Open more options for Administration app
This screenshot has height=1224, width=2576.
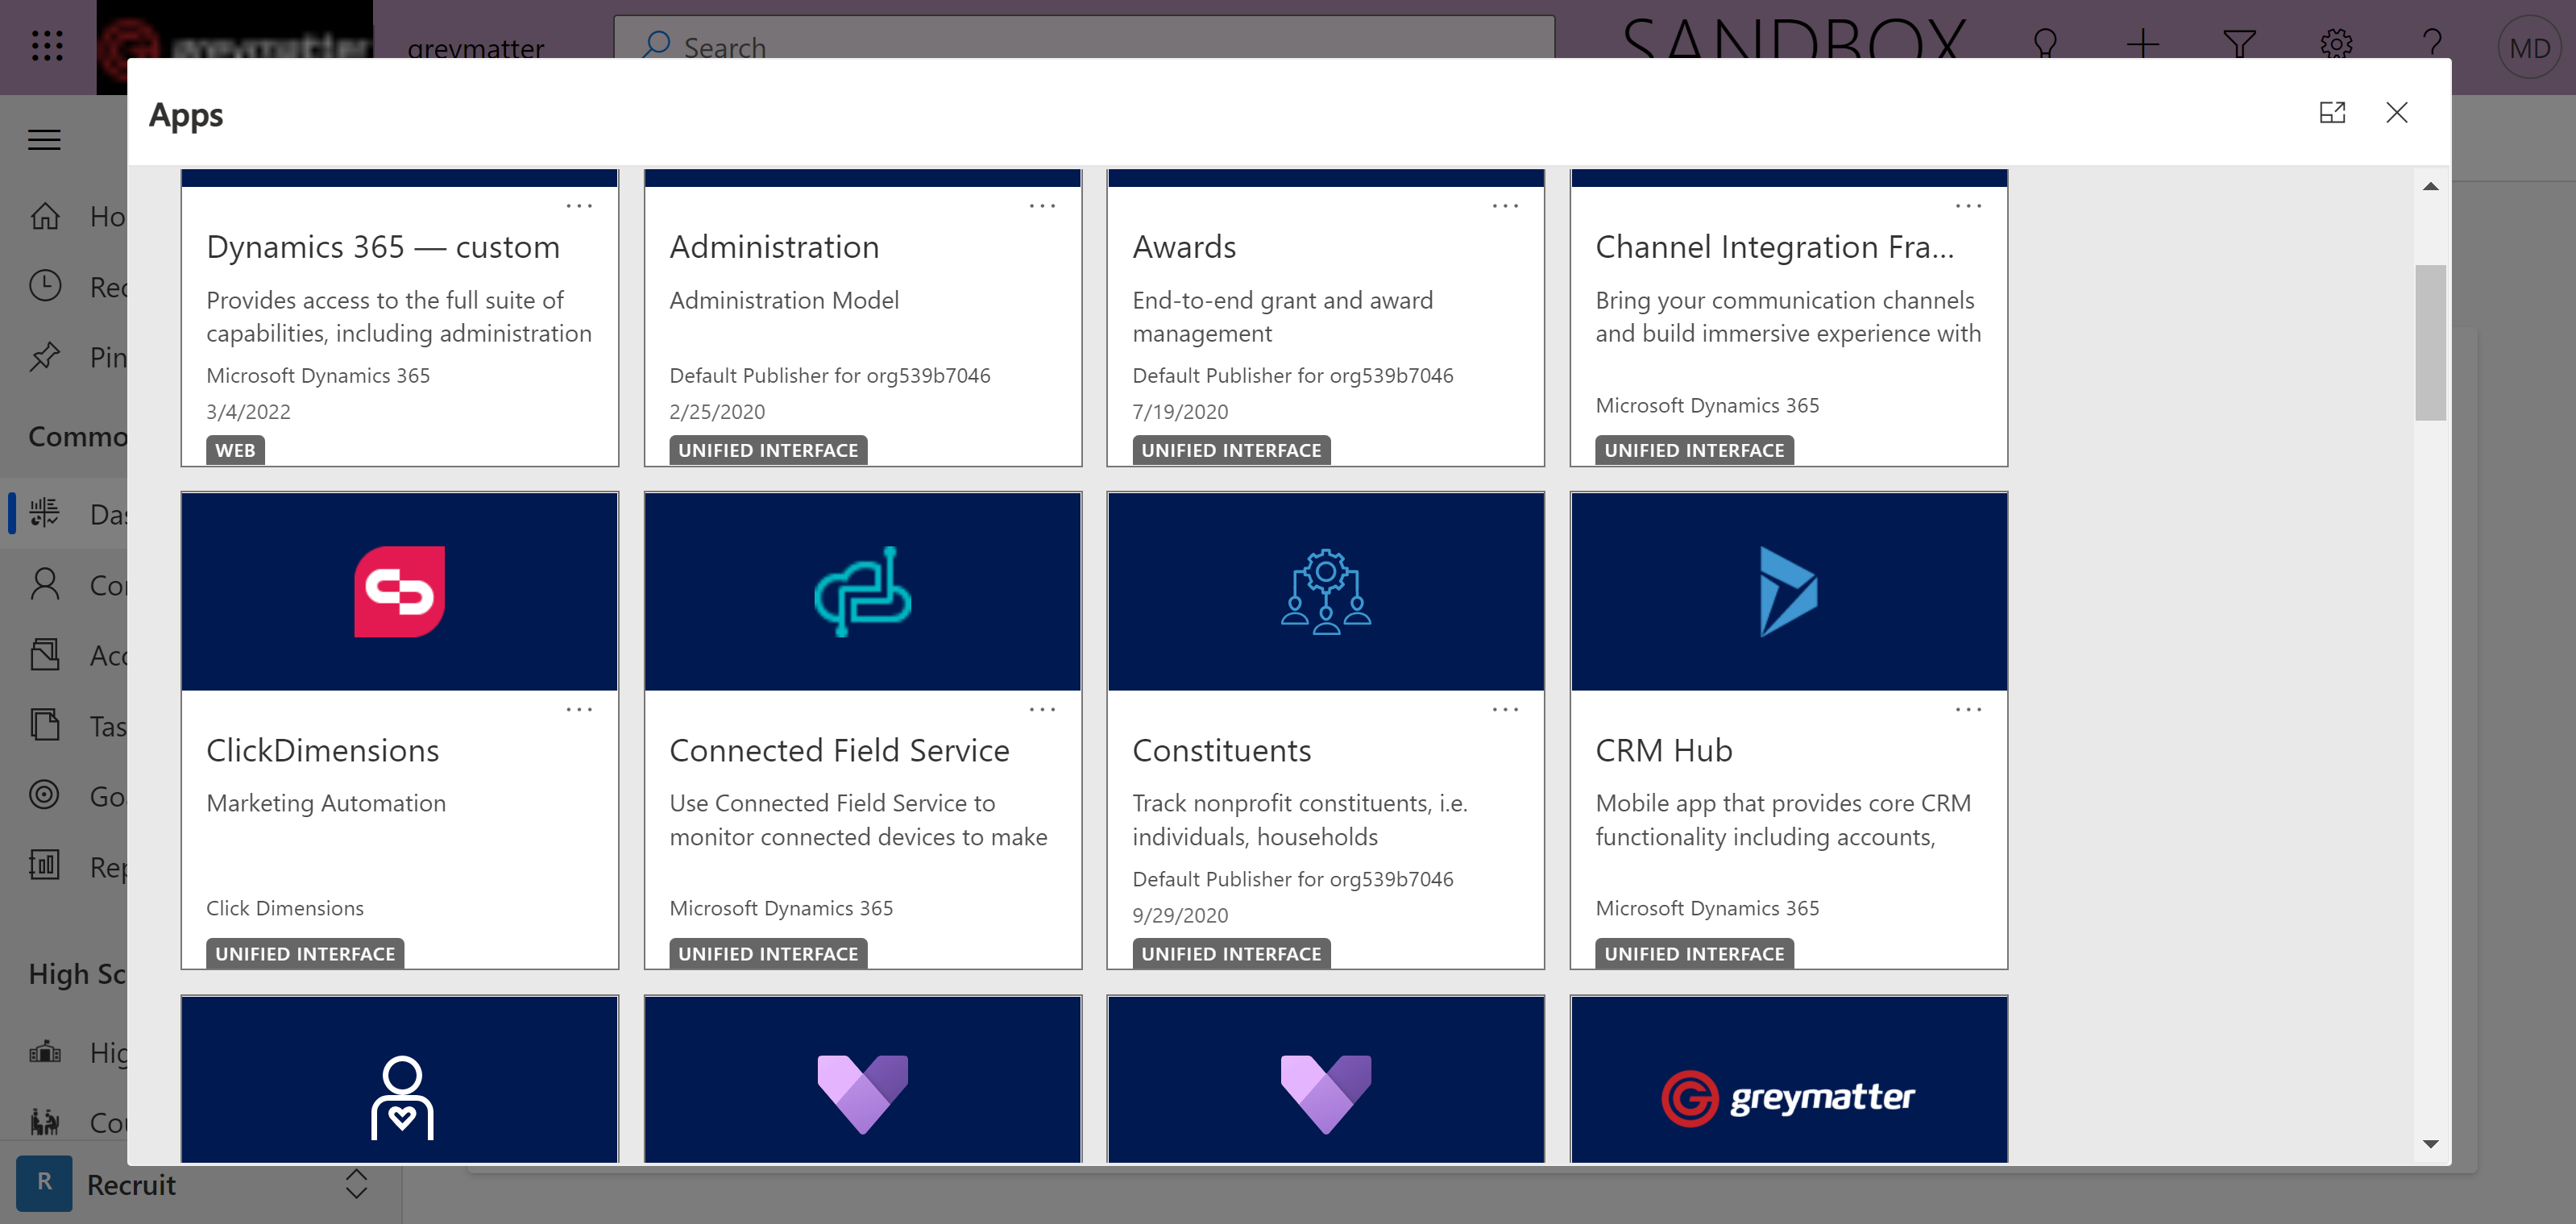[1042, 206]
